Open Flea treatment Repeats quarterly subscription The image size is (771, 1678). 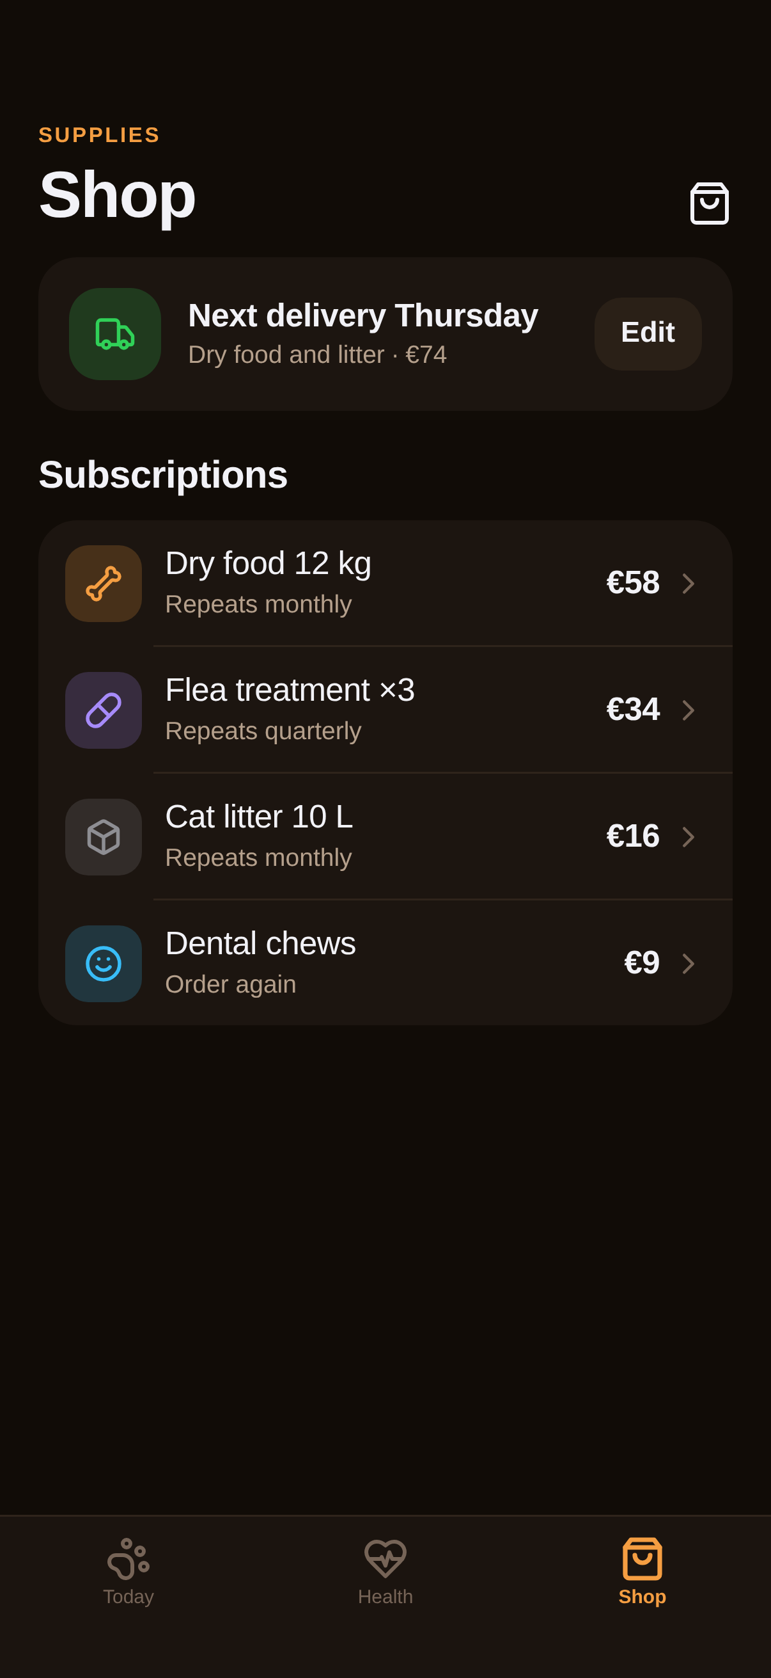click(x=385, y=710)
